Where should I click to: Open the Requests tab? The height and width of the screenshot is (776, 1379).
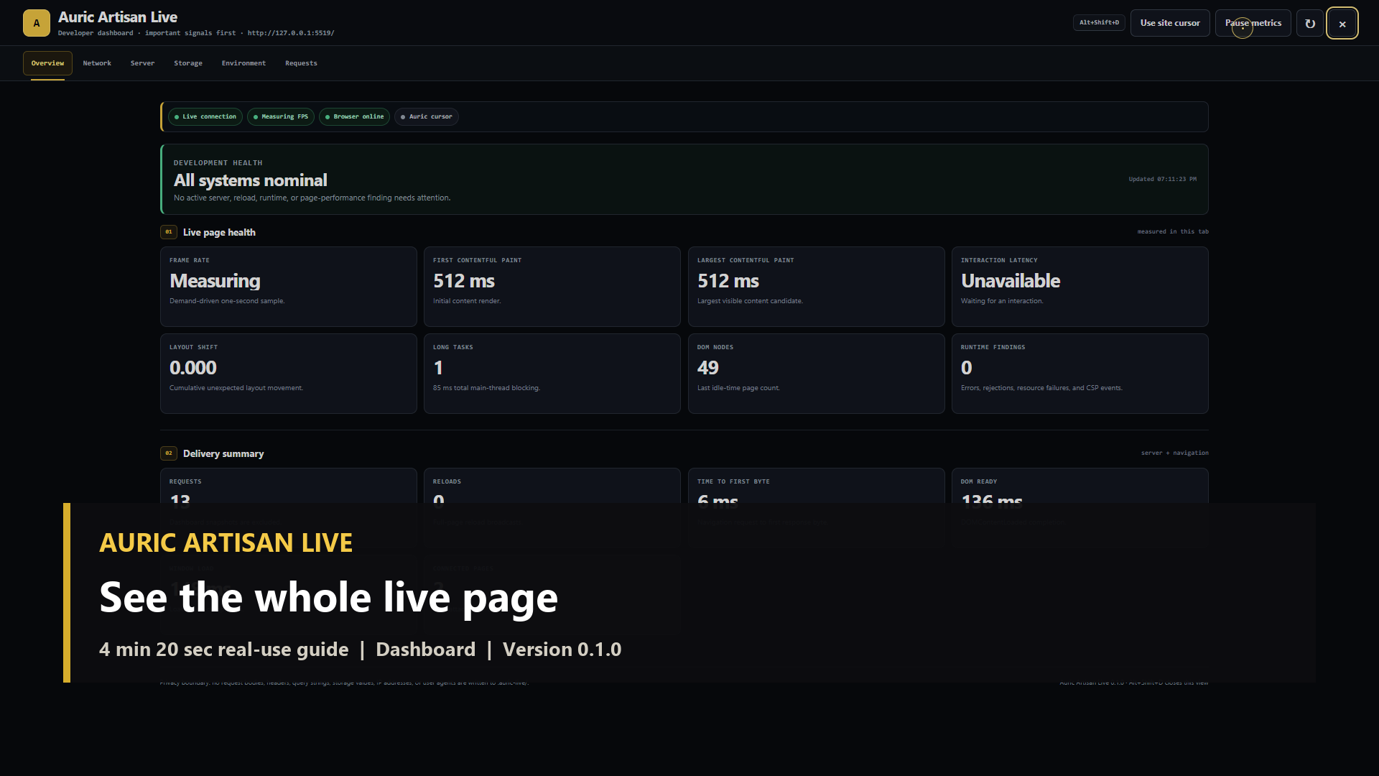click(301, 63)
